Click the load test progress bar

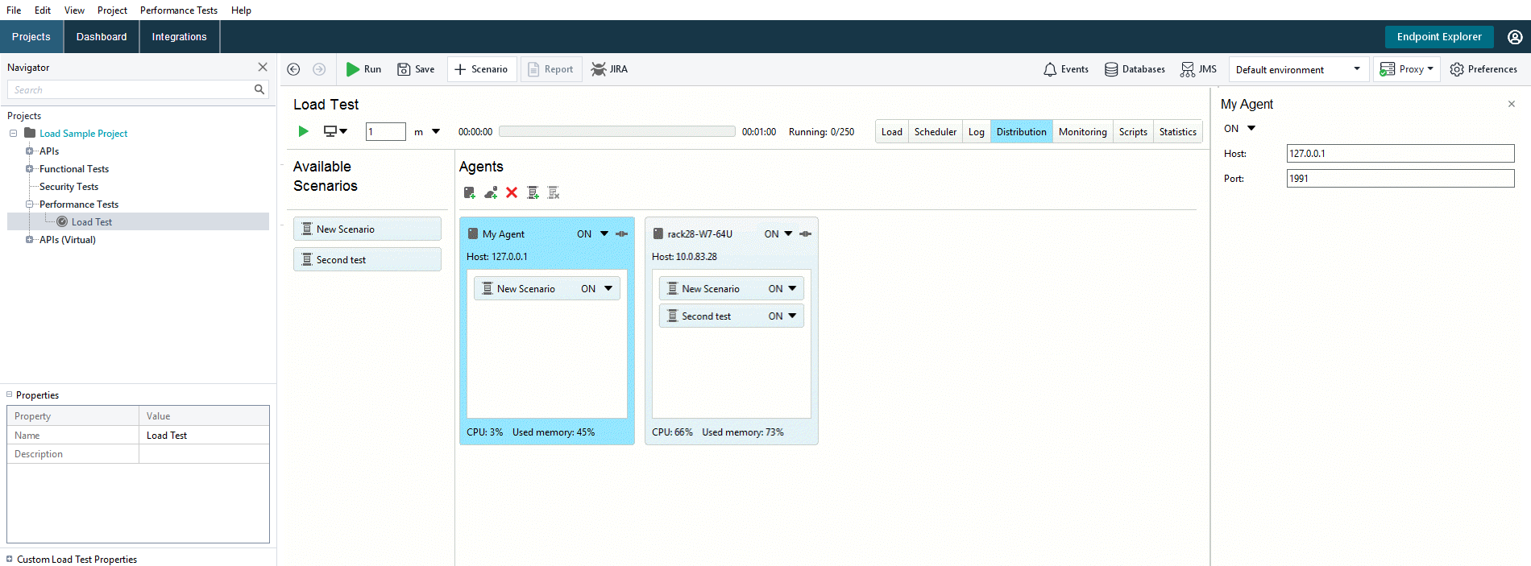(617, 131)
